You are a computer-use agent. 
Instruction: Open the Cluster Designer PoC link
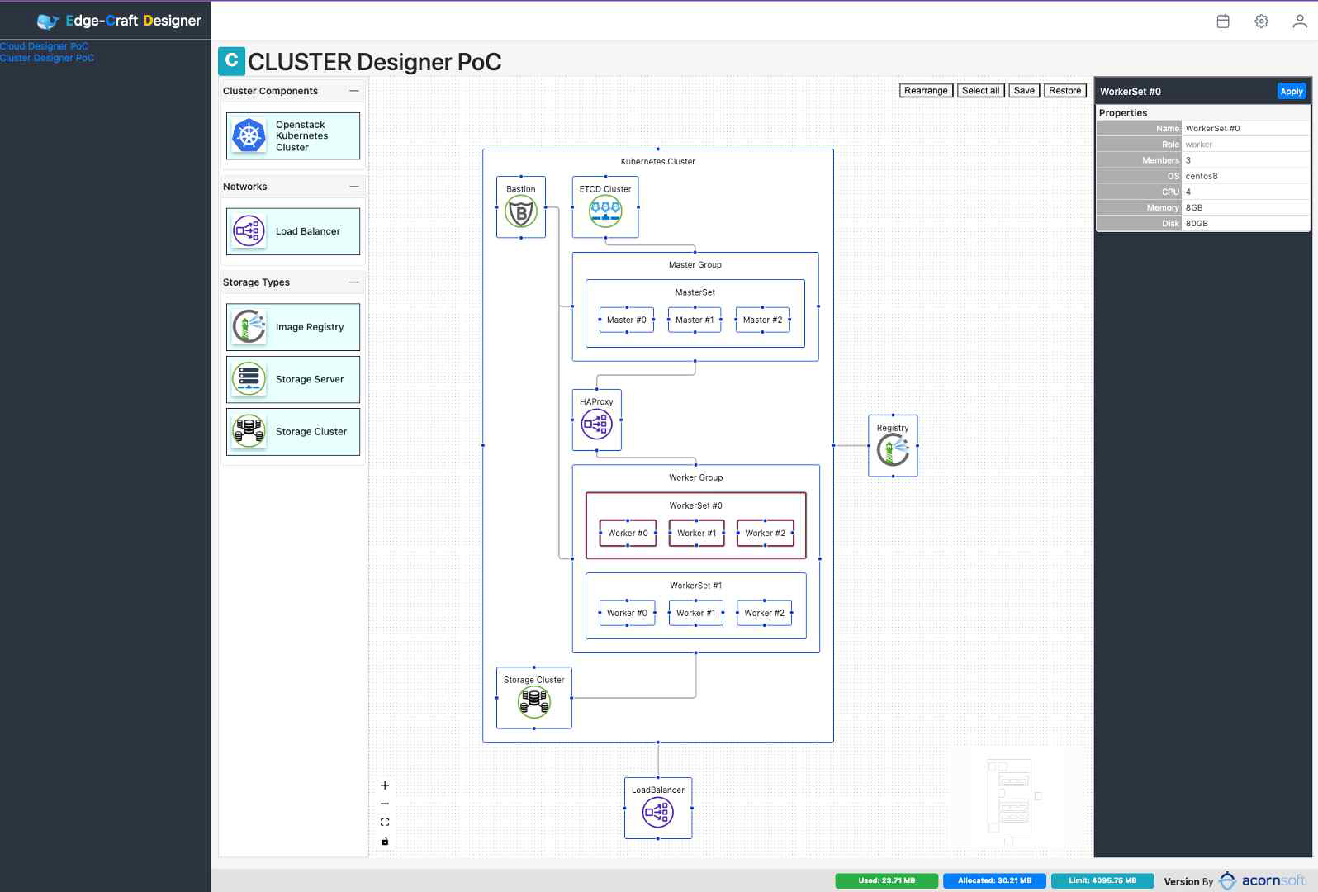[x=47, y=58]
